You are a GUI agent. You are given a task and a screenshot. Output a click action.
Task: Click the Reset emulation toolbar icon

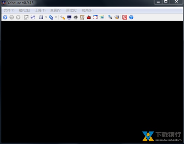point(18,17)
